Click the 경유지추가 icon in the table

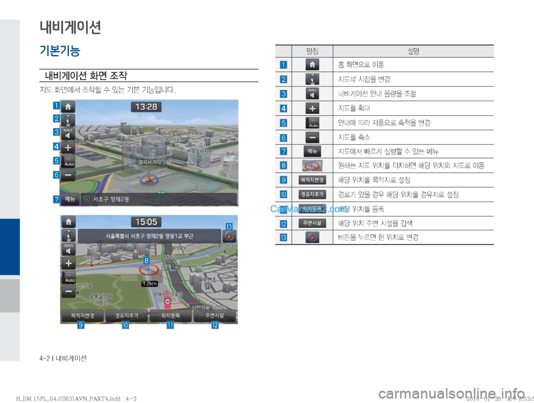pyautogui.click(x=312, y=194)
